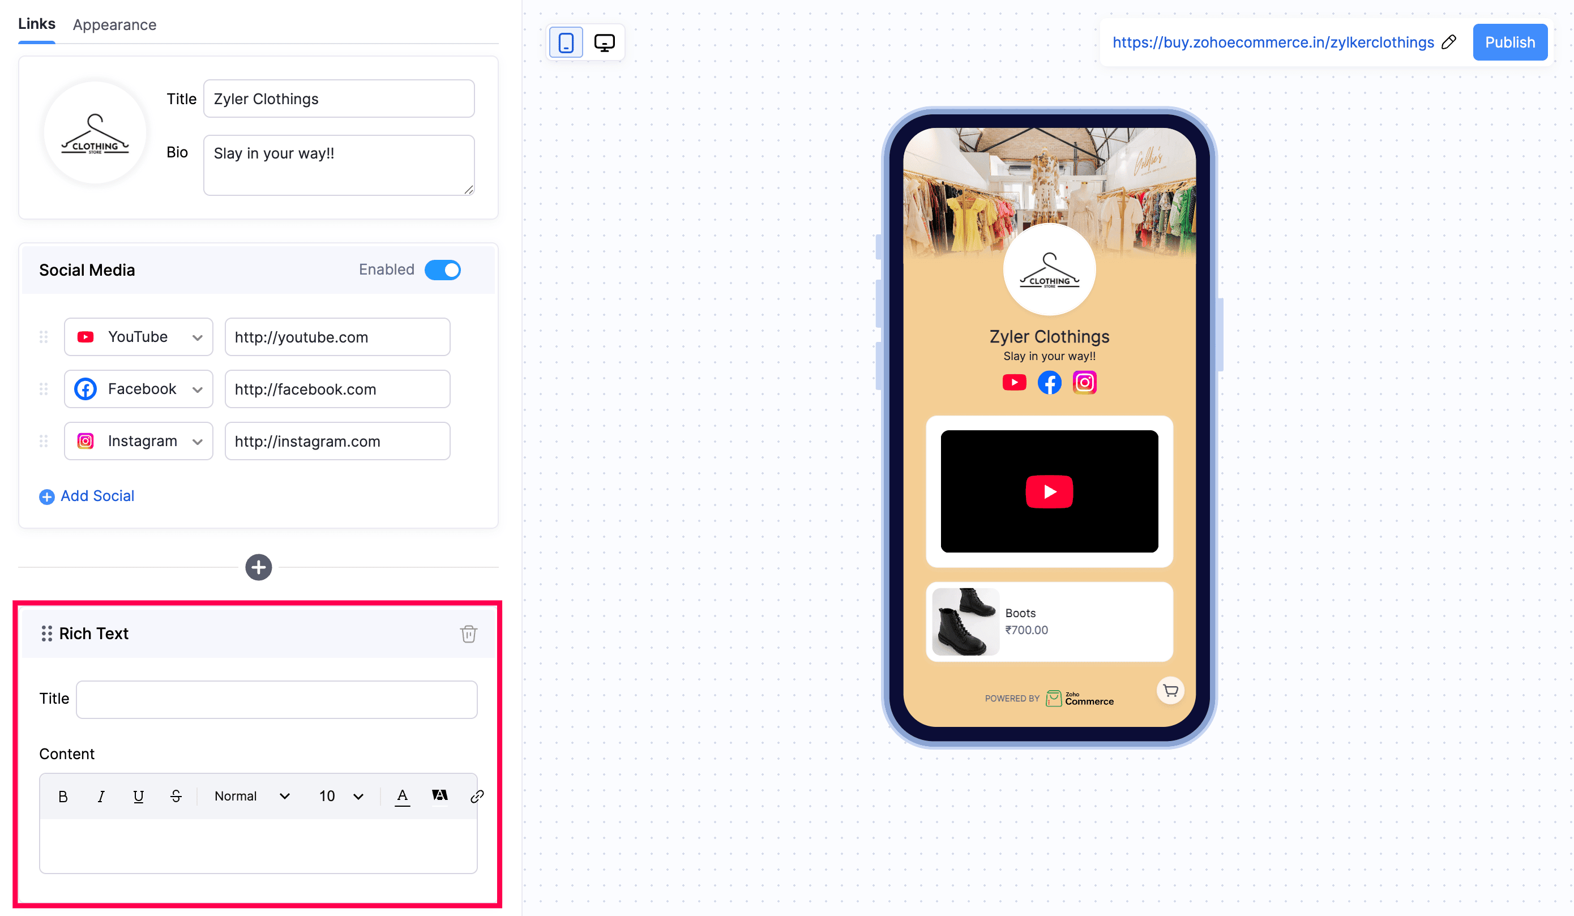The width and height of the screenshot is (1574, 916).
Task: Toggle strikethrough formatting
Action: [x=176, y=797]
